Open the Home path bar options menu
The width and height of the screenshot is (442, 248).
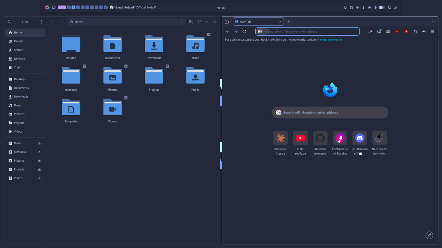[181, 22]
